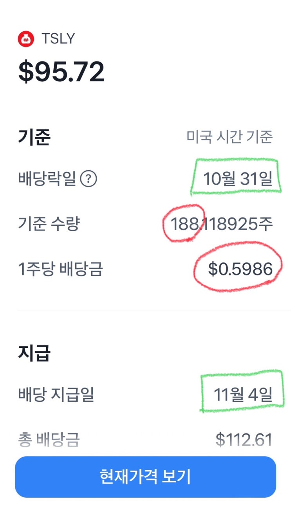Click the divider line above 지급 section
Screen dimensions: 291x509
coord(145,310)
